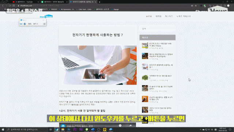Click the watch later clock on the video bar
234x132 pixels.
(120, 125)
